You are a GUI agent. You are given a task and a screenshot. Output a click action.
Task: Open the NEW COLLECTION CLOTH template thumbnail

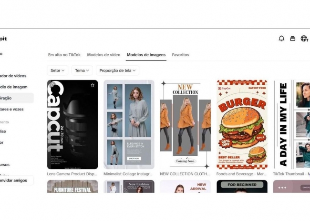[x=186, y=124]
